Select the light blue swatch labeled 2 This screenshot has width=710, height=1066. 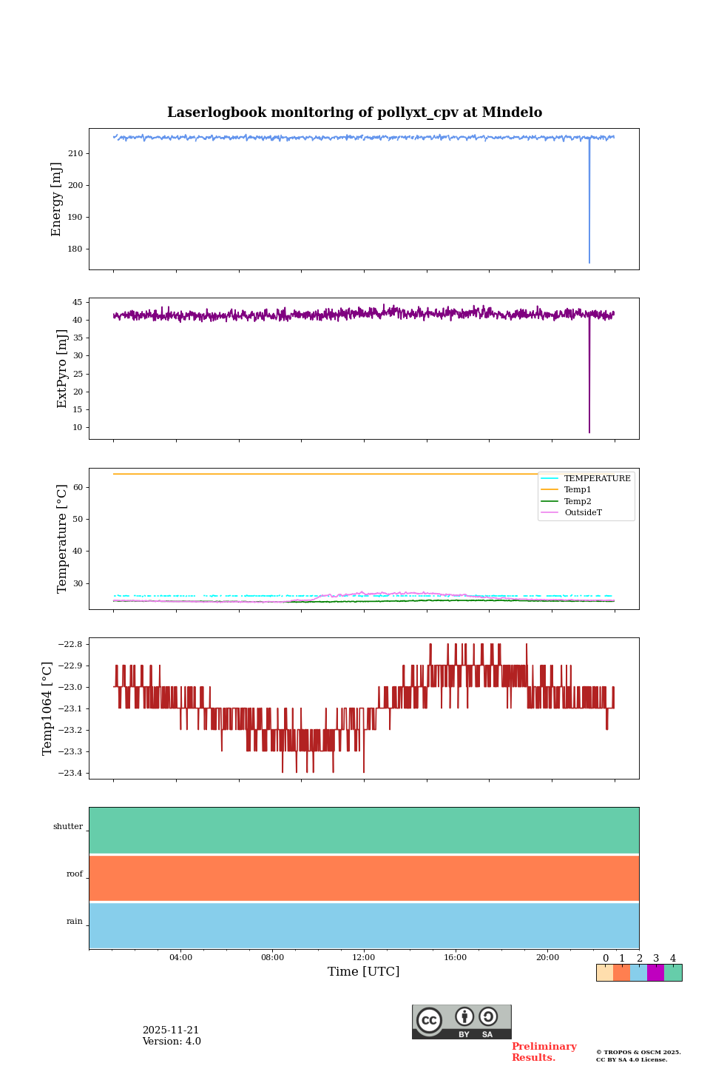638,973
